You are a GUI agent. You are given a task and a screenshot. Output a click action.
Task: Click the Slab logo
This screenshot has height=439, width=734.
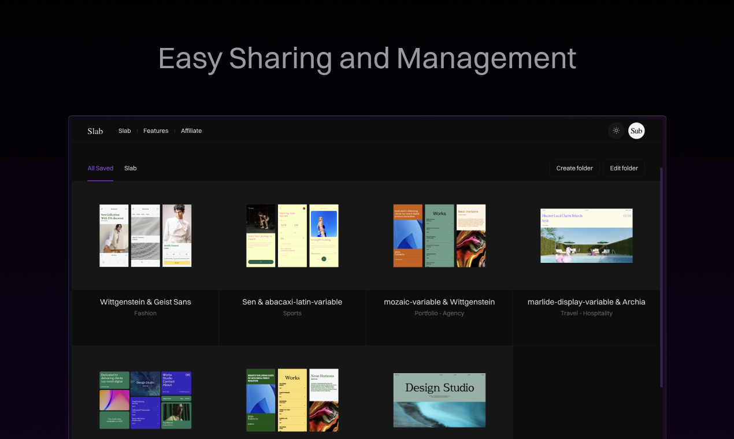click(95, 131)
